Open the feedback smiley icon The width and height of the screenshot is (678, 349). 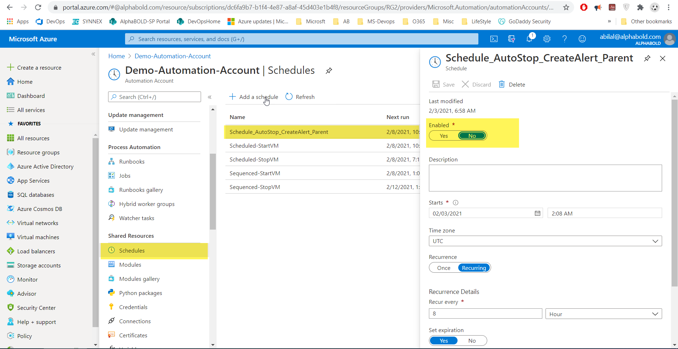(x=582, y=39)
